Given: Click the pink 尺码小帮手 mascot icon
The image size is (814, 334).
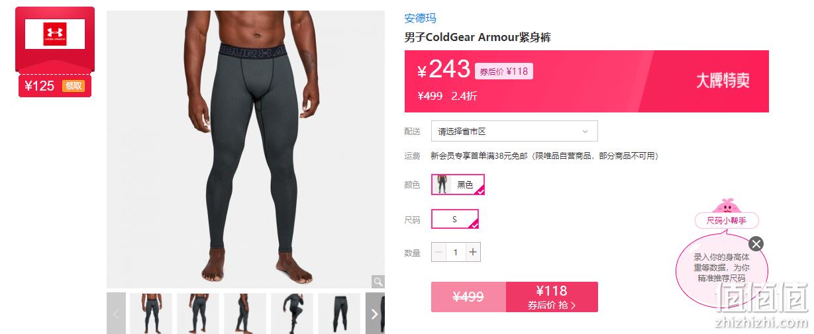Looking at the screenshot, I should click(x=727, y=206).
